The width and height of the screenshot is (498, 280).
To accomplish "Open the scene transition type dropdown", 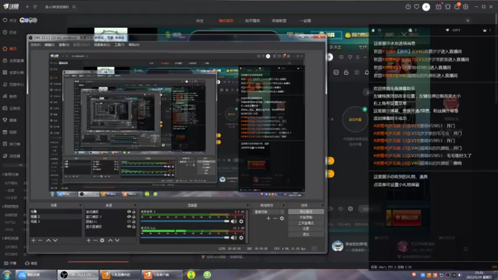I will [269, 212].
